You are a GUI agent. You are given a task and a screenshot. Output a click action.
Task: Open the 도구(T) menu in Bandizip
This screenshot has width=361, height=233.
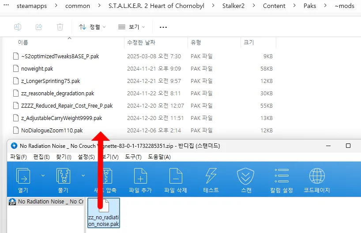click(133, 157)
